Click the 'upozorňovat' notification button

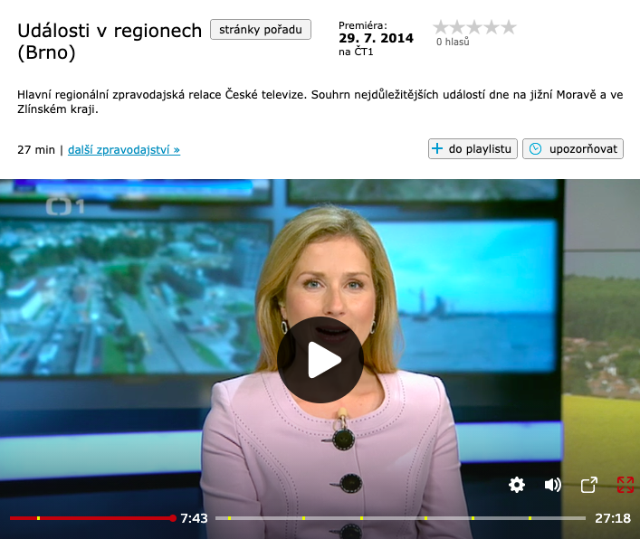tap(573, 149)
